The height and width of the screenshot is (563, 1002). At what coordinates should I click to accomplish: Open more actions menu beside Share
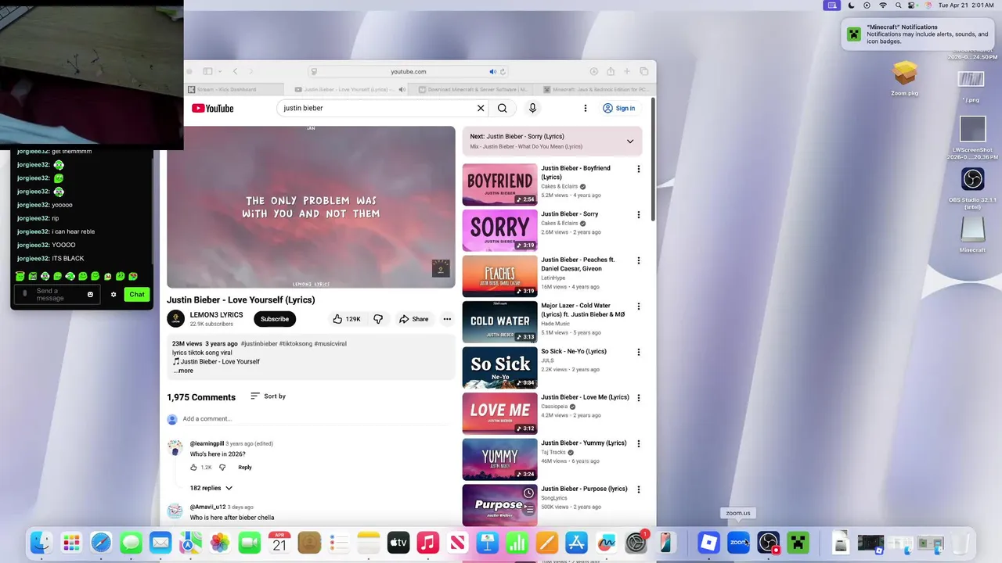447,319
